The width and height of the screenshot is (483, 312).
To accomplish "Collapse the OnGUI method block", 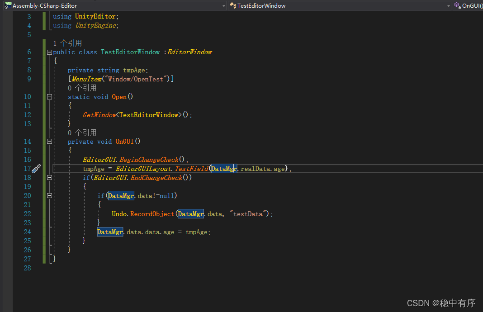I will point(49,142).
